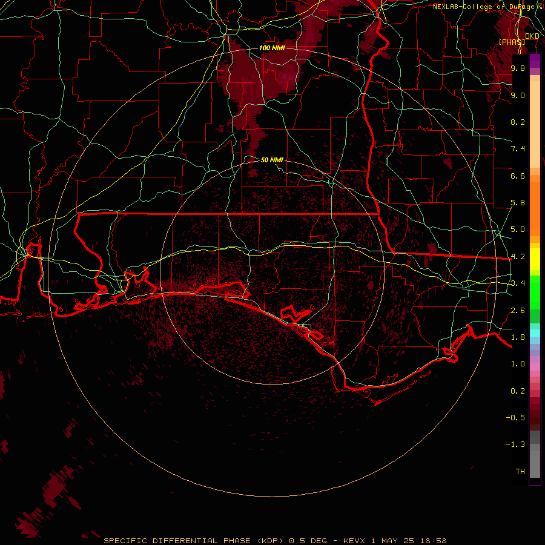Pick the yellow color band
The width and height of the screenshot is (545, 545).
(535, 259)
